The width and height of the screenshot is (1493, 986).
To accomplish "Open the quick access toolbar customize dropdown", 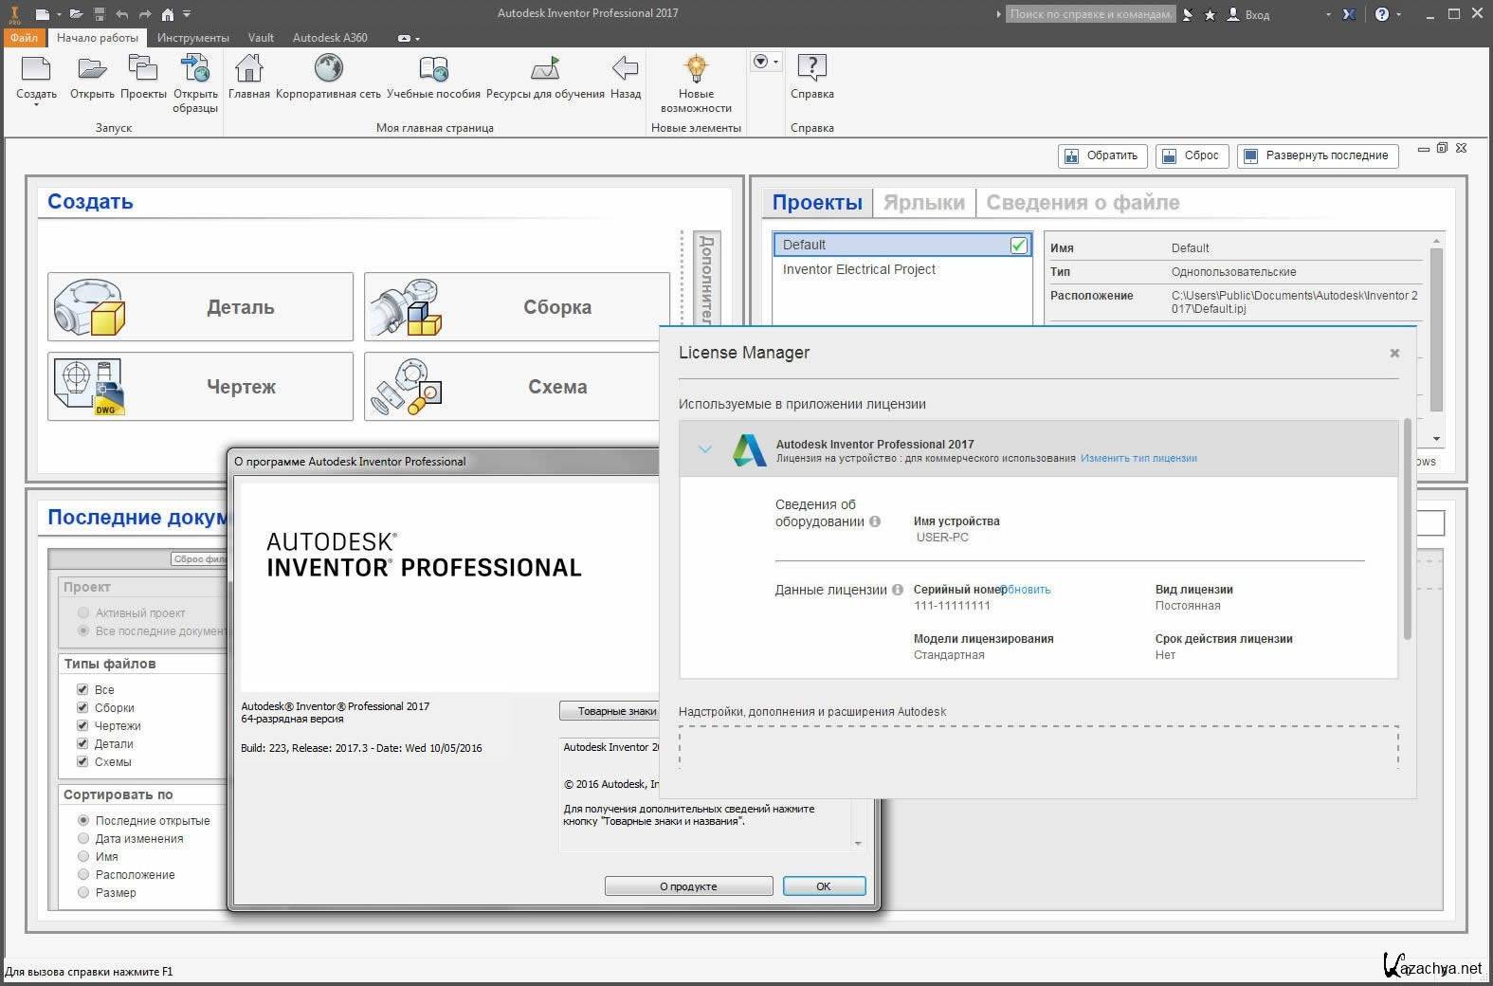I will click(187, 14).
